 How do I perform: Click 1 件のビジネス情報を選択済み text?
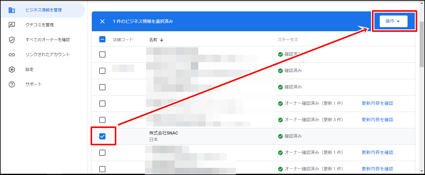tap(143, 21)
